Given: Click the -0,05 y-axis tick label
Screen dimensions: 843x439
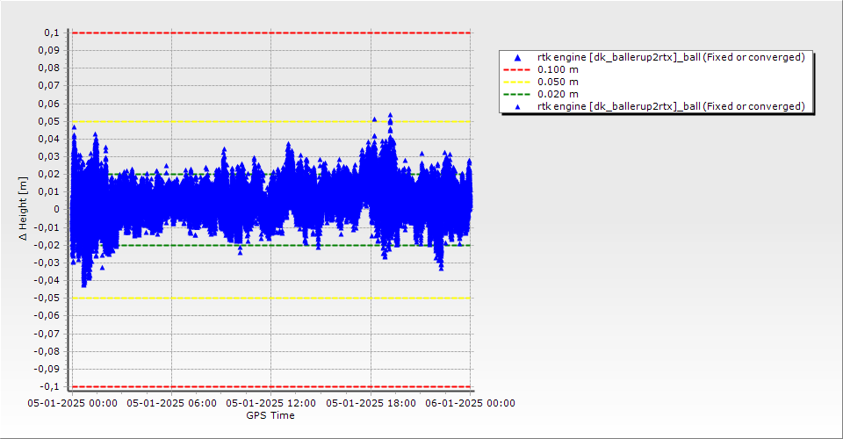Looking at the screenshot, I should [47, 299].
